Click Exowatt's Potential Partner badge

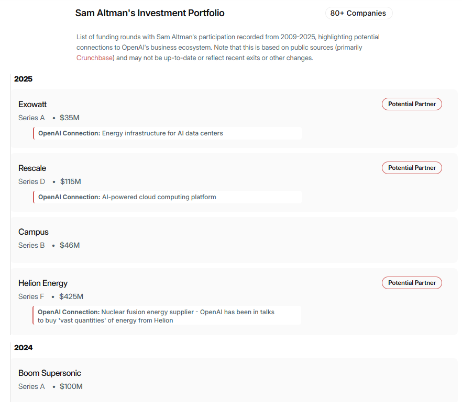(x=412, y=104)
